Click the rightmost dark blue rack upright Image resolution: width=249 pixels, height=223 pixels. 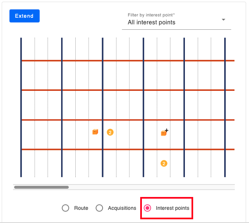[225, 107]
